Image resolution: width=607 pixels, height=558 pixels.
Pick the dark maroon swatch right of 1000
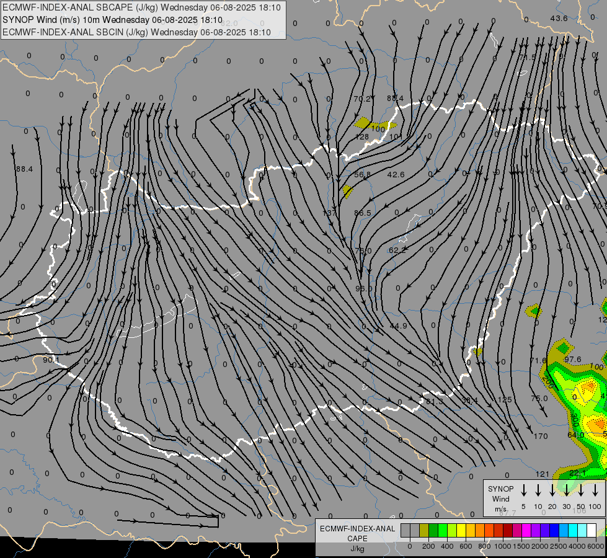click(x=508, y=530)
